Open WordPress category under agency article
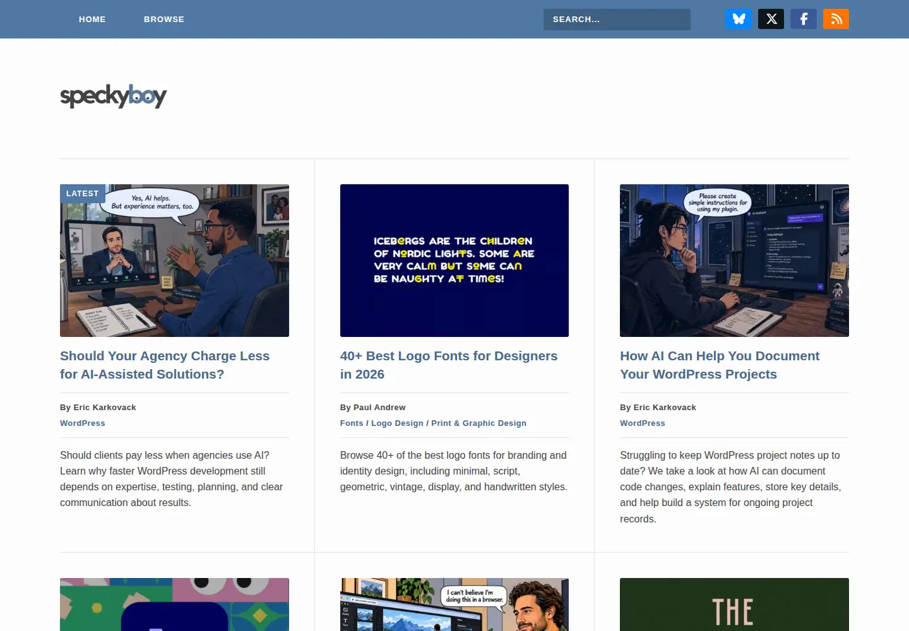Image resolution: width=909 pixels, height=631 pixels. [83, 423]
